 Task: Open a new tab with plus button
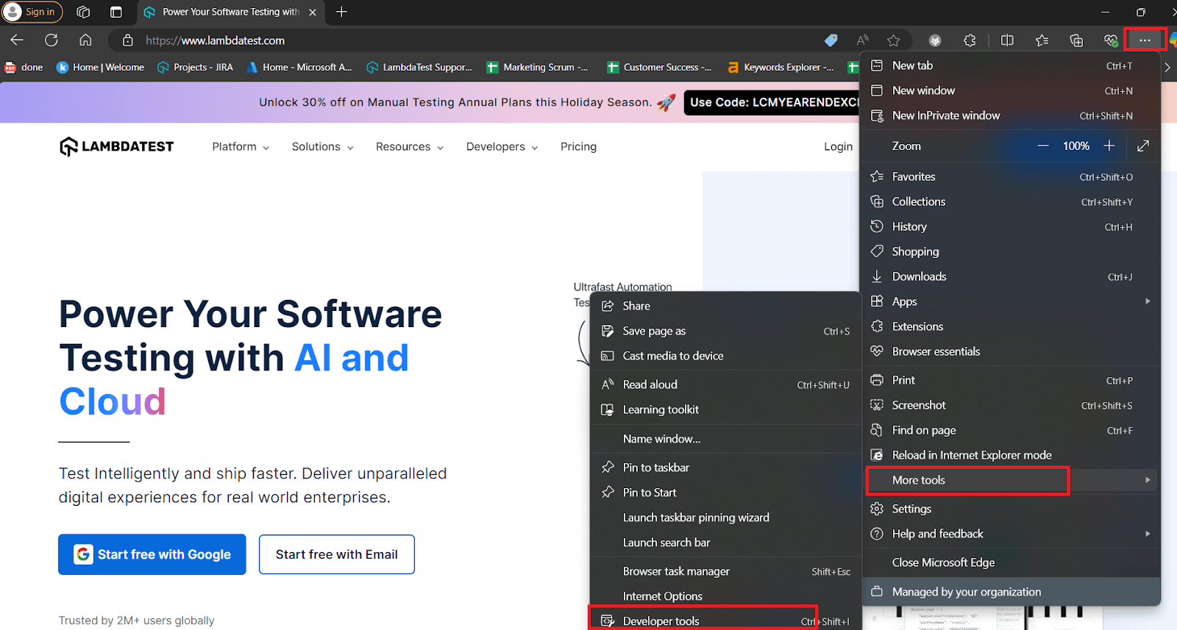coord(341,12)
